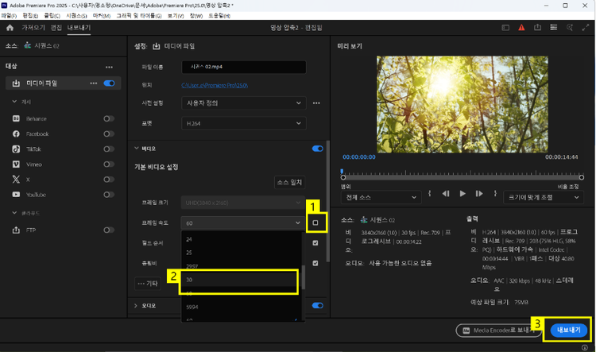Disable the Media File destination toggle
The image size is (596, 352).
tap(109, 83)
